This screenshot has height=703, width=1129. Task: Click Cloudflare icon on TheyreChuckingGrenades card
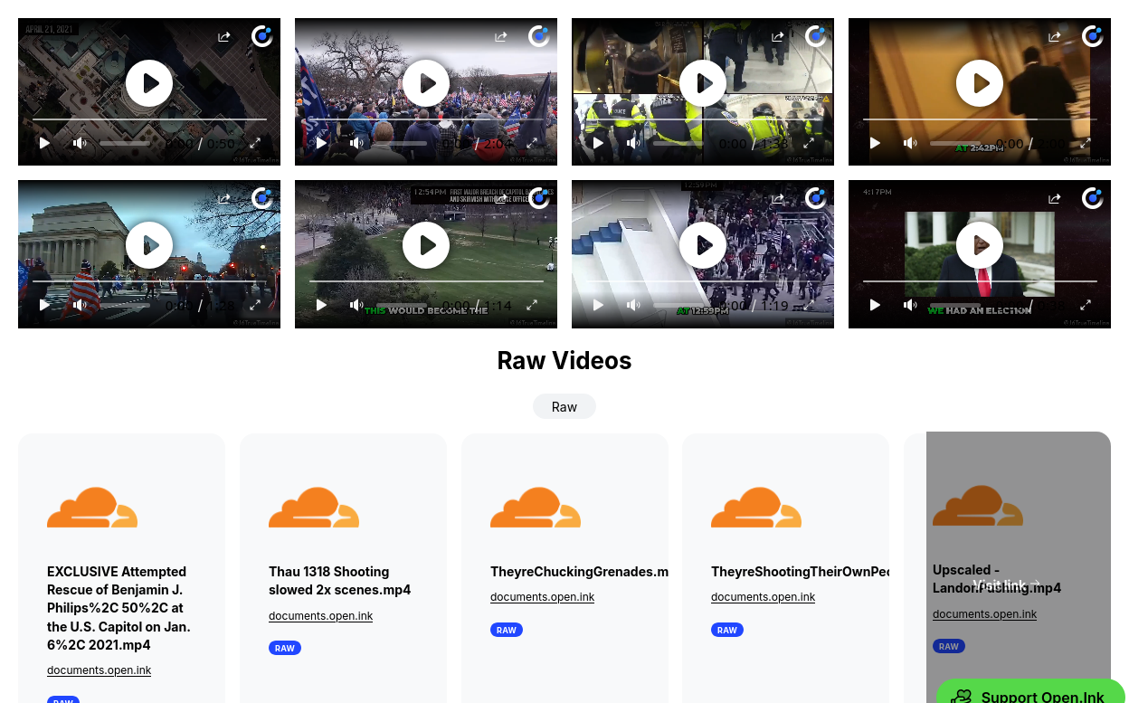click(536, 507)
